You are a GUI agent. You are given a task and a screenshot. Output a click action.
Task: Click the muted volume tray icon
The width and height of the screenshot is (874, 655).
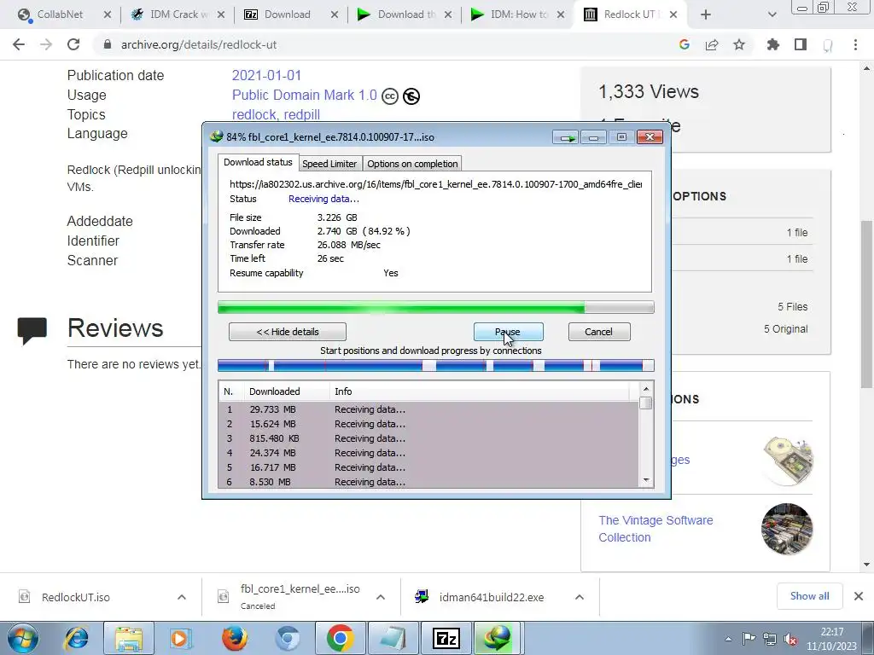[790, 639]
